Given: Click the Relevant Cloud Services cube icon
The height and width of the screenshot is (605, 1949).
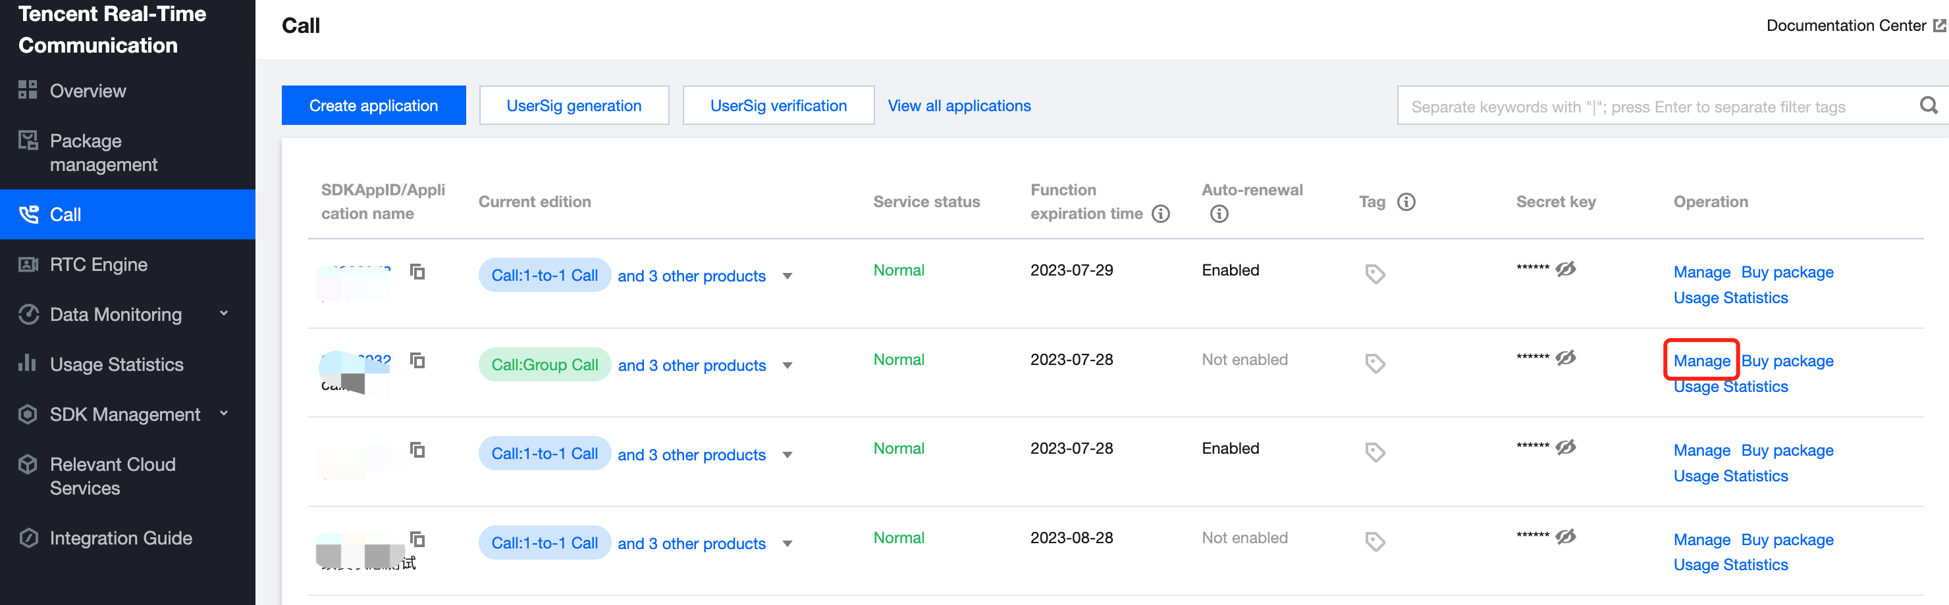Looking at the screenshot, I should (x=28, y=464).
